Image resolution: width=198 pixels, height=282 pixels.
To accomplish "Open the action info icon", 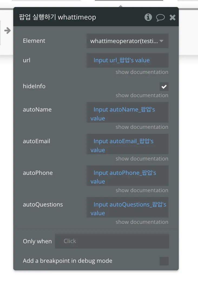I will click(x=148, y=17).
